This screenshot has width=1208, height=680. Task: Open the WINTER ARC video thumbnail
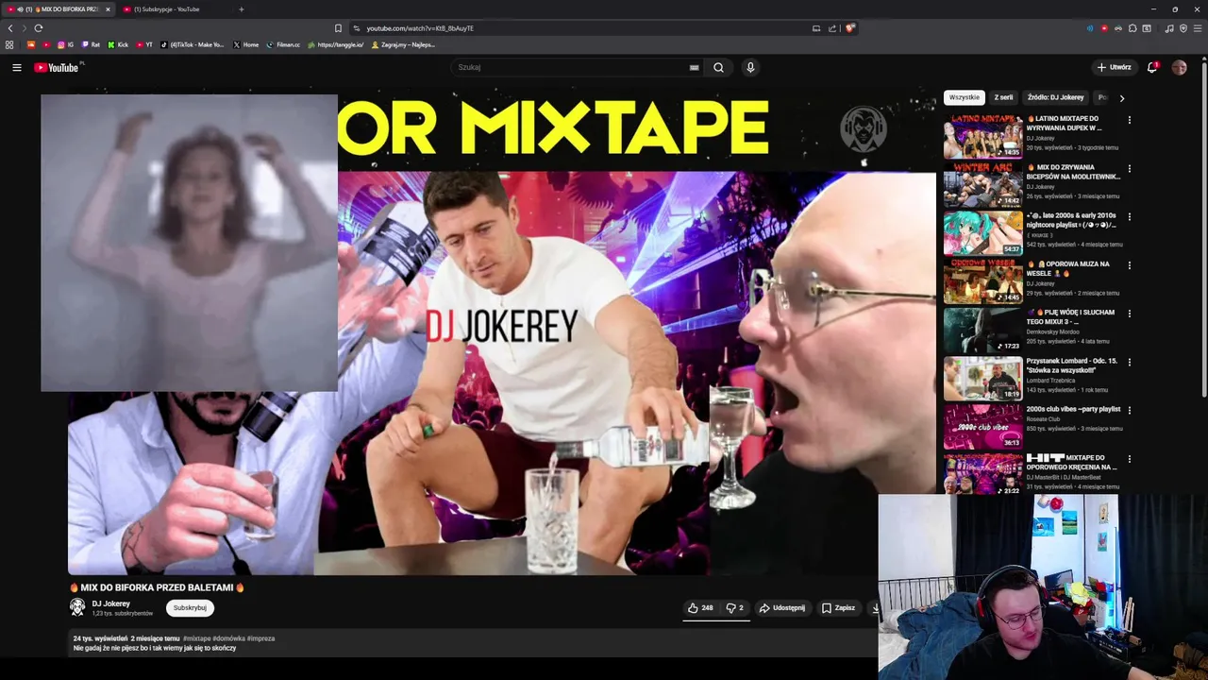click(982, 184)
